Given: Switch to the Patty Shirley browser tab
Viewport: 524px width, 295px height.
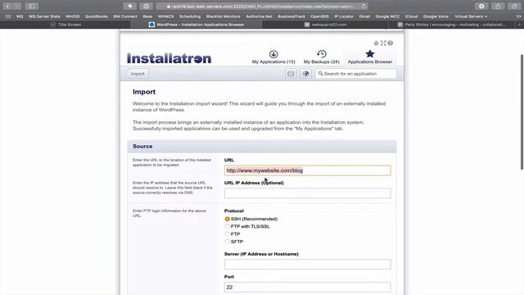Looking at the screenshot, I should point(452,25).
